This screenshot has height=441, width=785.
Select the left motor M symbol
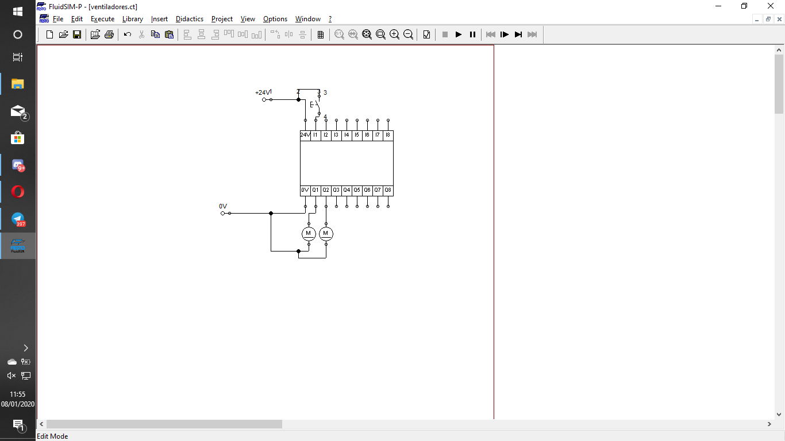[x=309, y=233]
